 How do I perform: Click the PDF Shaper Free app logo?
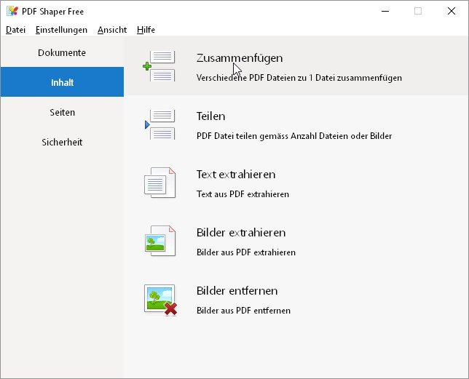coord(12,12)
